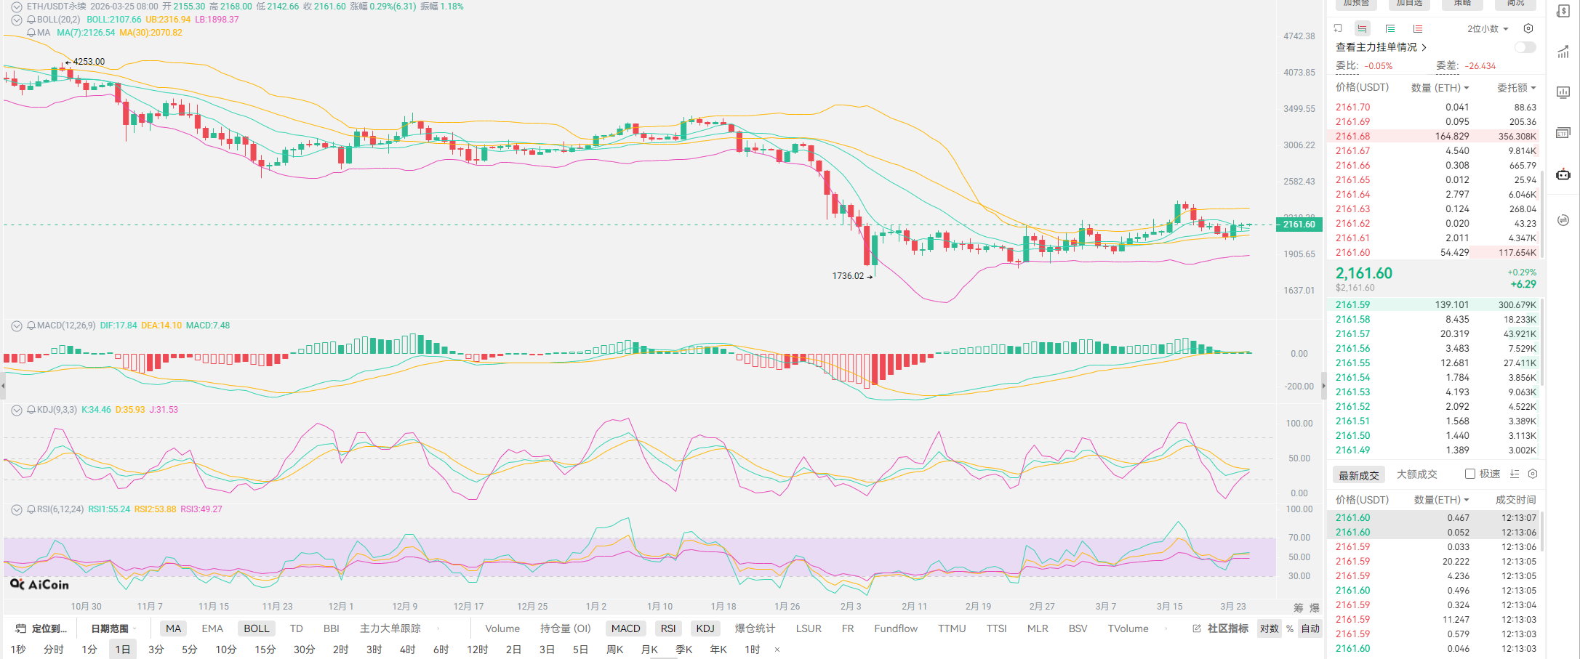Click the robot icon in right sidebar
Viewport: 1580px width, 659px height.
[1563, 174]
